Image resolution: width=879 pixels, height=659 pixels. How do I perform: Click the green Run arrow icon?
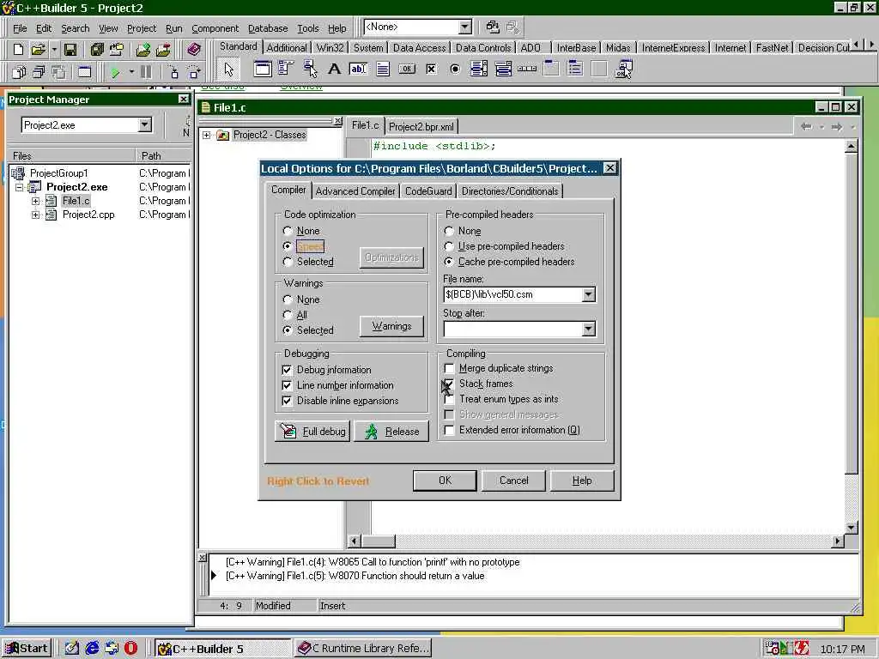(x=115, y=72)
